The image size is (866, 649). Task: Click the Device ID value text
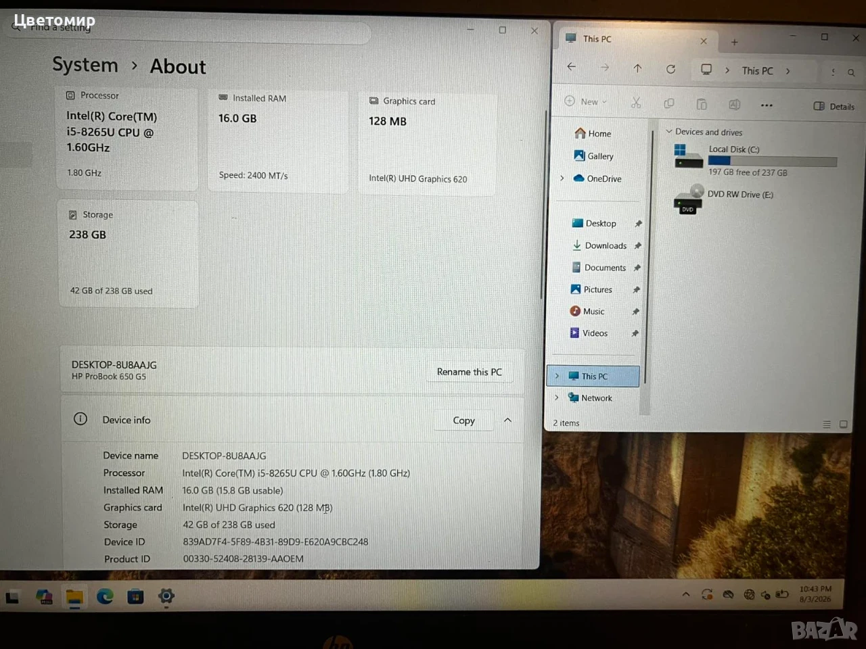click(x=275, y=542)
